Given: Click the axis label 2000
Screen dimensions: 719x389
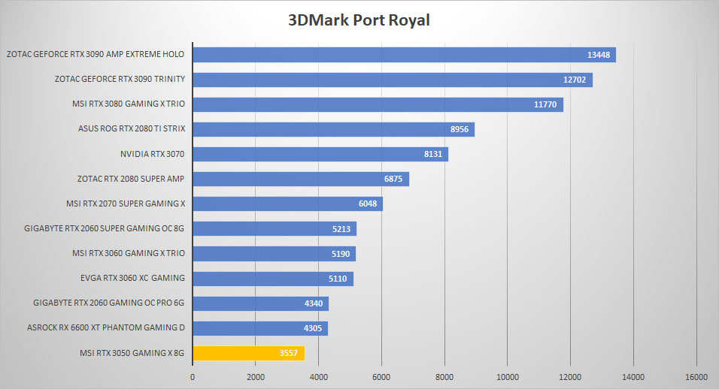Looking at the screenshot, I should [x=256, y=377].
